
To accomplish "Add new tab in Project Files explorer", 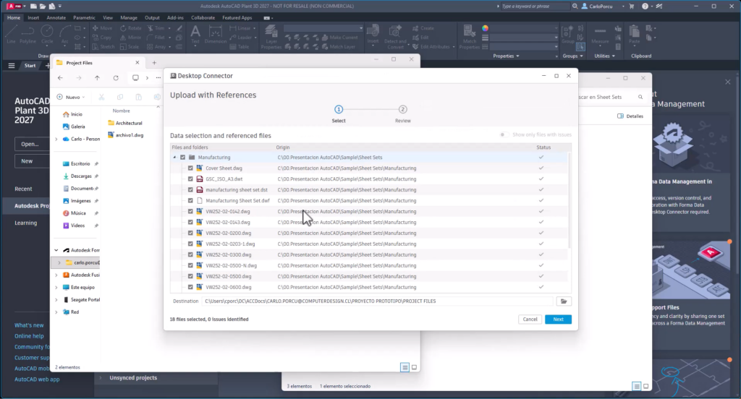I will pyautogui.click(x=154, y=62).
